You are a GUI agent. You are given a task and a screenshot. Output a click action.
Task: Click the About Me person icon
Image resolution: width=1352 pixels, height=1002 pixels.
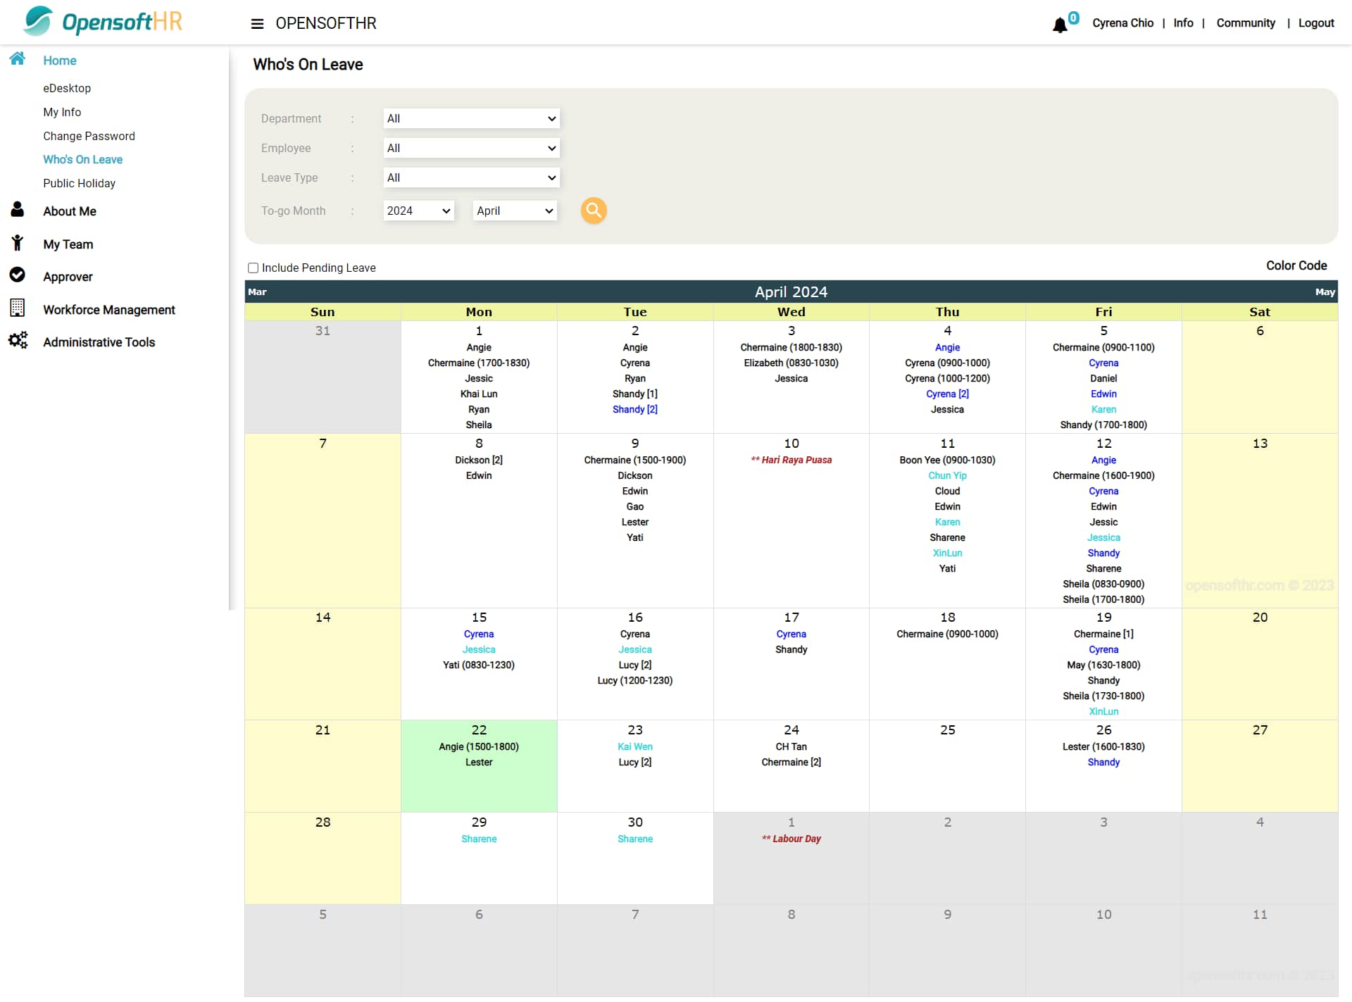click(17, 209)
